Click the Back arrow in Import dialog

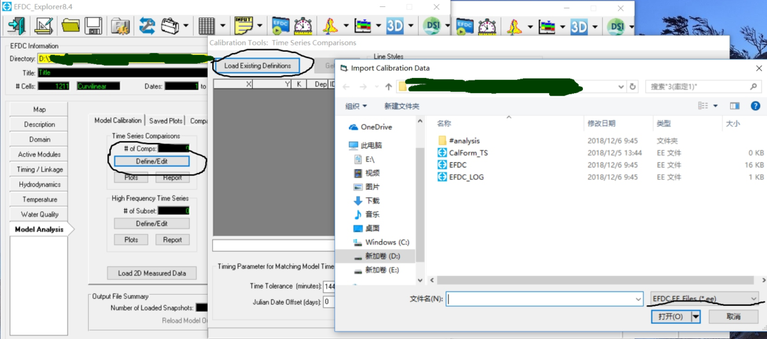(x=346, y=86)
